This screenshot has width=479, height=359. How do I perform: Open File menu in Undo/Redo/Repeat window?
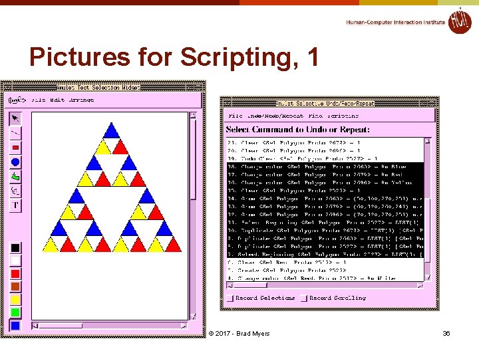(236, 116)
